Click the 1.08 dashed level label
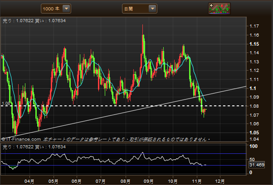The height and width of the screenshot is (185, 273). (6, 104)
